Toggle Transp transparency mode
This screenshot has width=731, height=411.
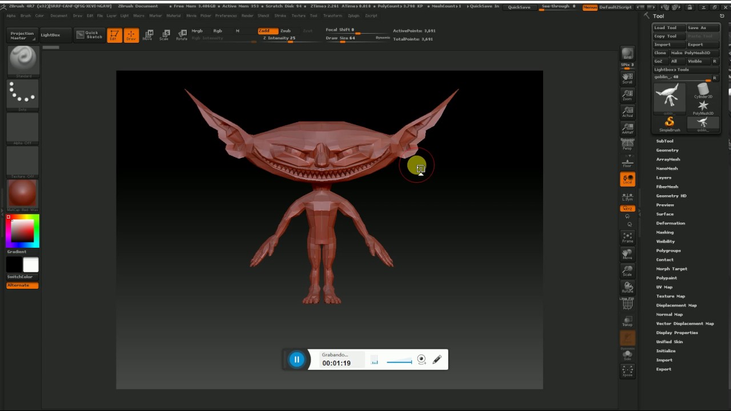628,321
